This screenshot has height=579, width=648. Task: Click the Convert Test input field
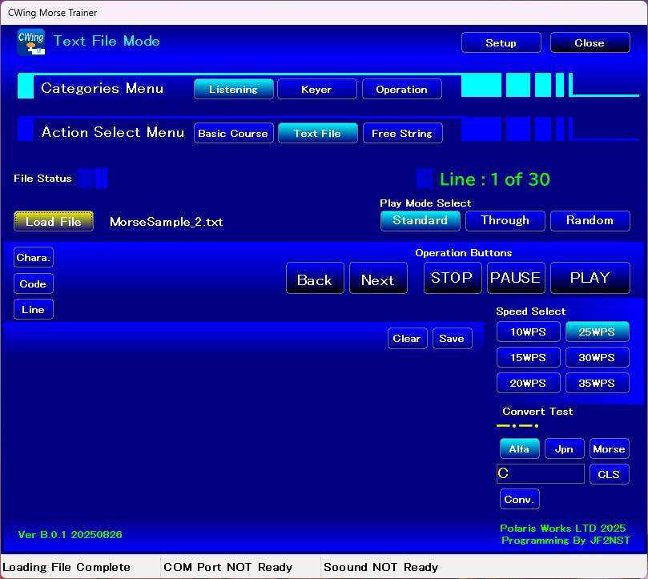pos(540,474)
